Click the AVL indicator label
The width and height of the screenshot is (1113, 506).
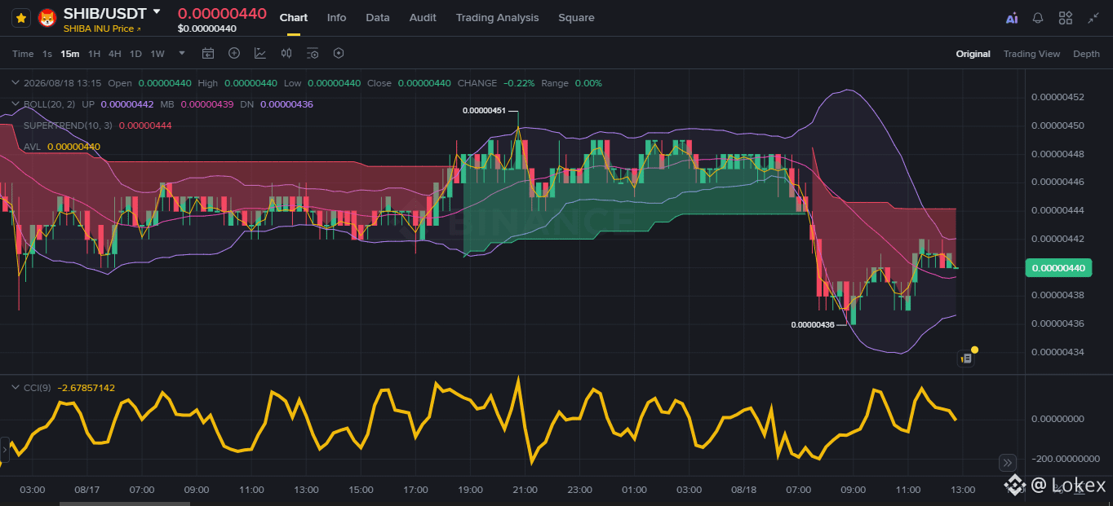[x=32, y=147]
